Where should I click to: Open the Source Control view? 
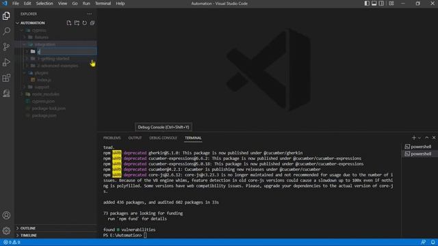coord(6,46)
